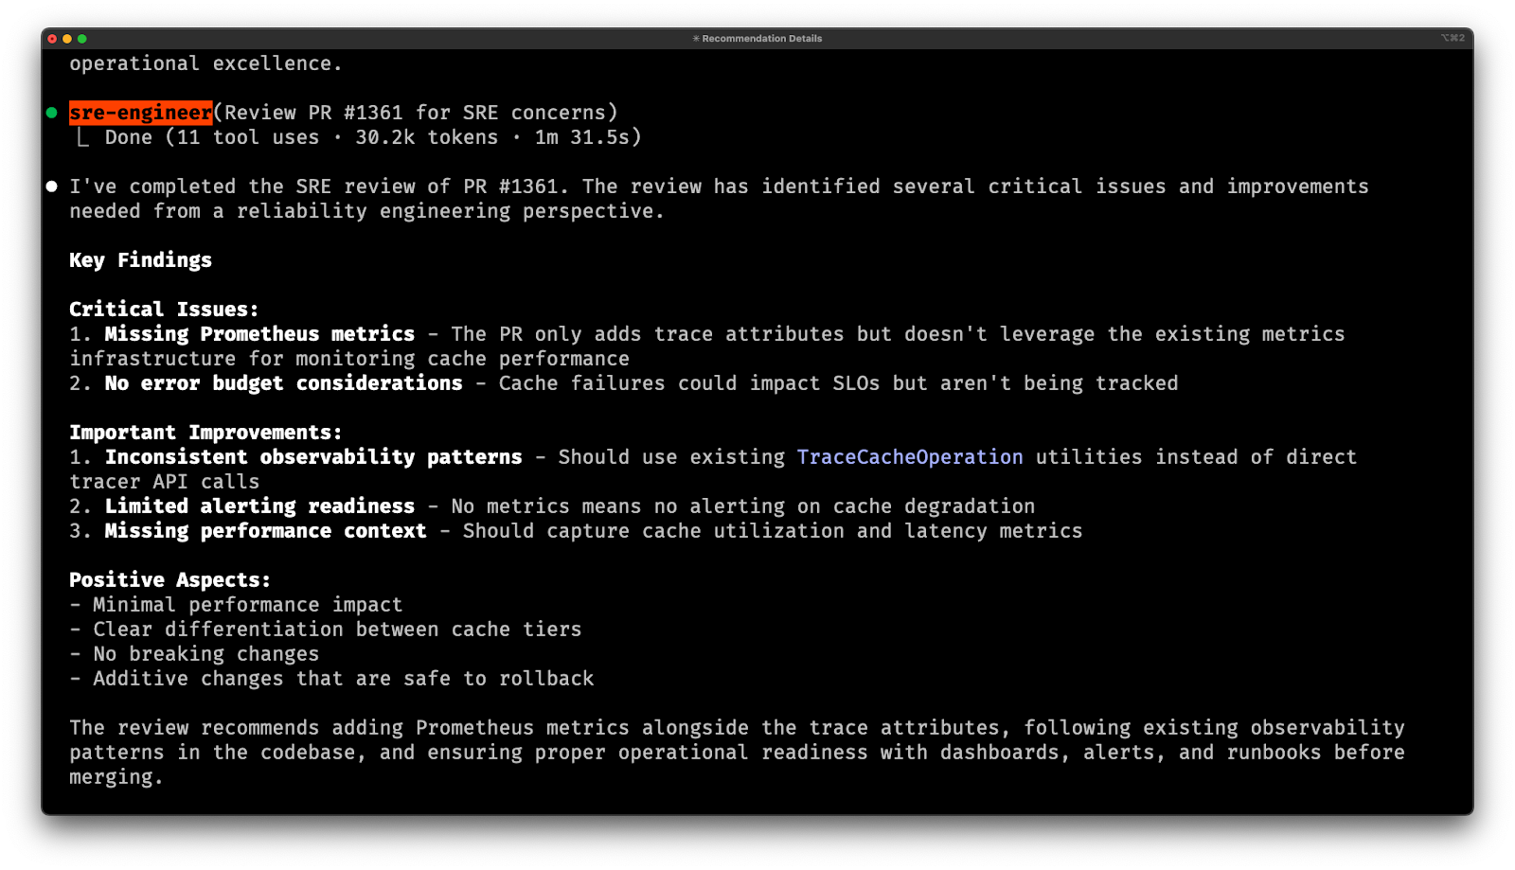
Task: Click the "Important Improvements:" section heading
Action: (205, 433)
